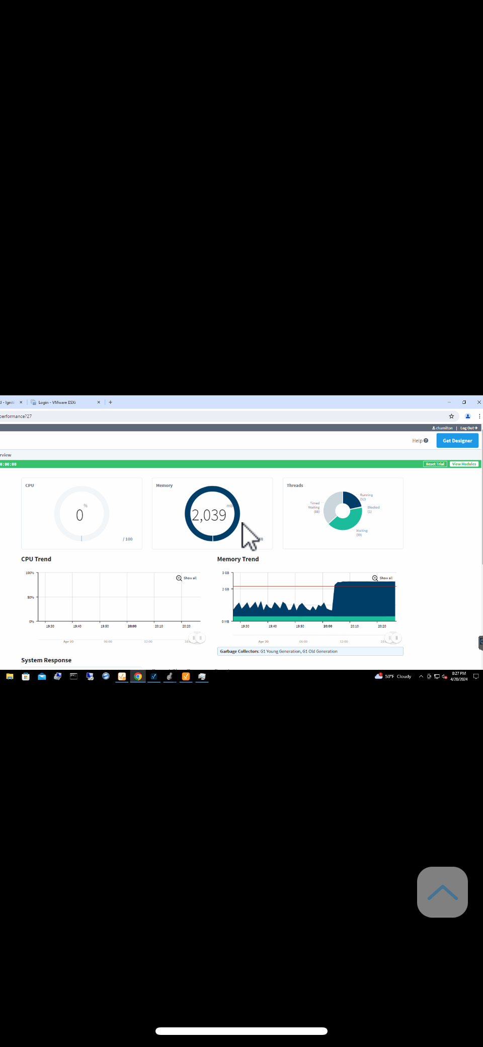Tap the scroll-to-top arrow button
Viewport: 483px width, 1047px height.
click(x=442, y=892)
